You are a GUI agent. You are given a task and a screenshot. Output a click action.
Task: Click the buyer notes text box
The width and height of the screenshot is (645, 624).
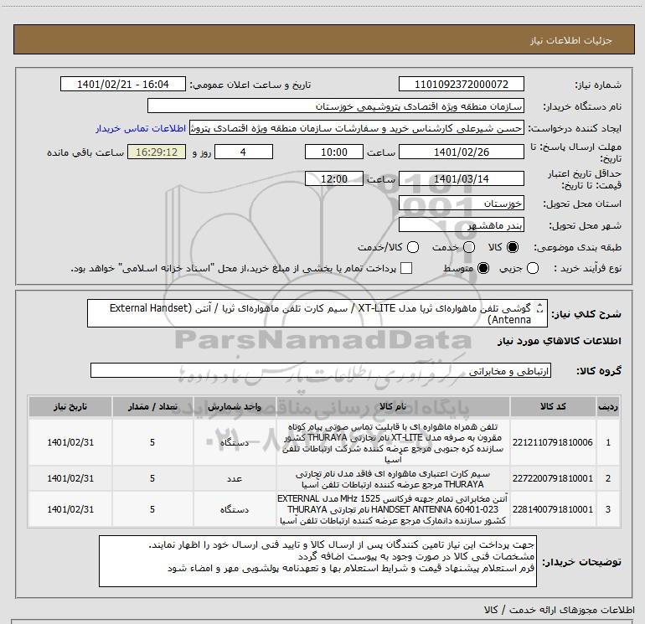317,561
